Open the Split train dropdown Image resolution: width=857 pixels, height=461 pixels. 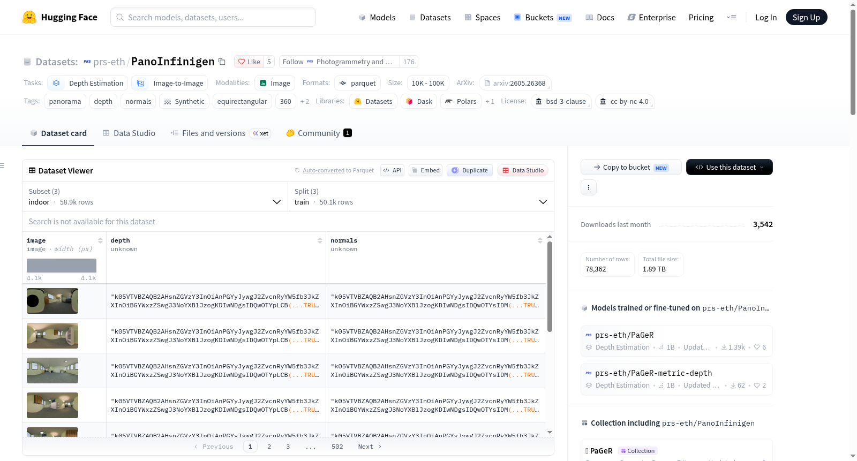(421, 197)
